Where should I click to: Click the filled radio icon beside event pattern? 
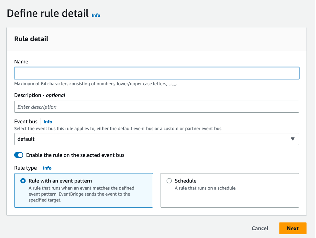tap(23, 181)
